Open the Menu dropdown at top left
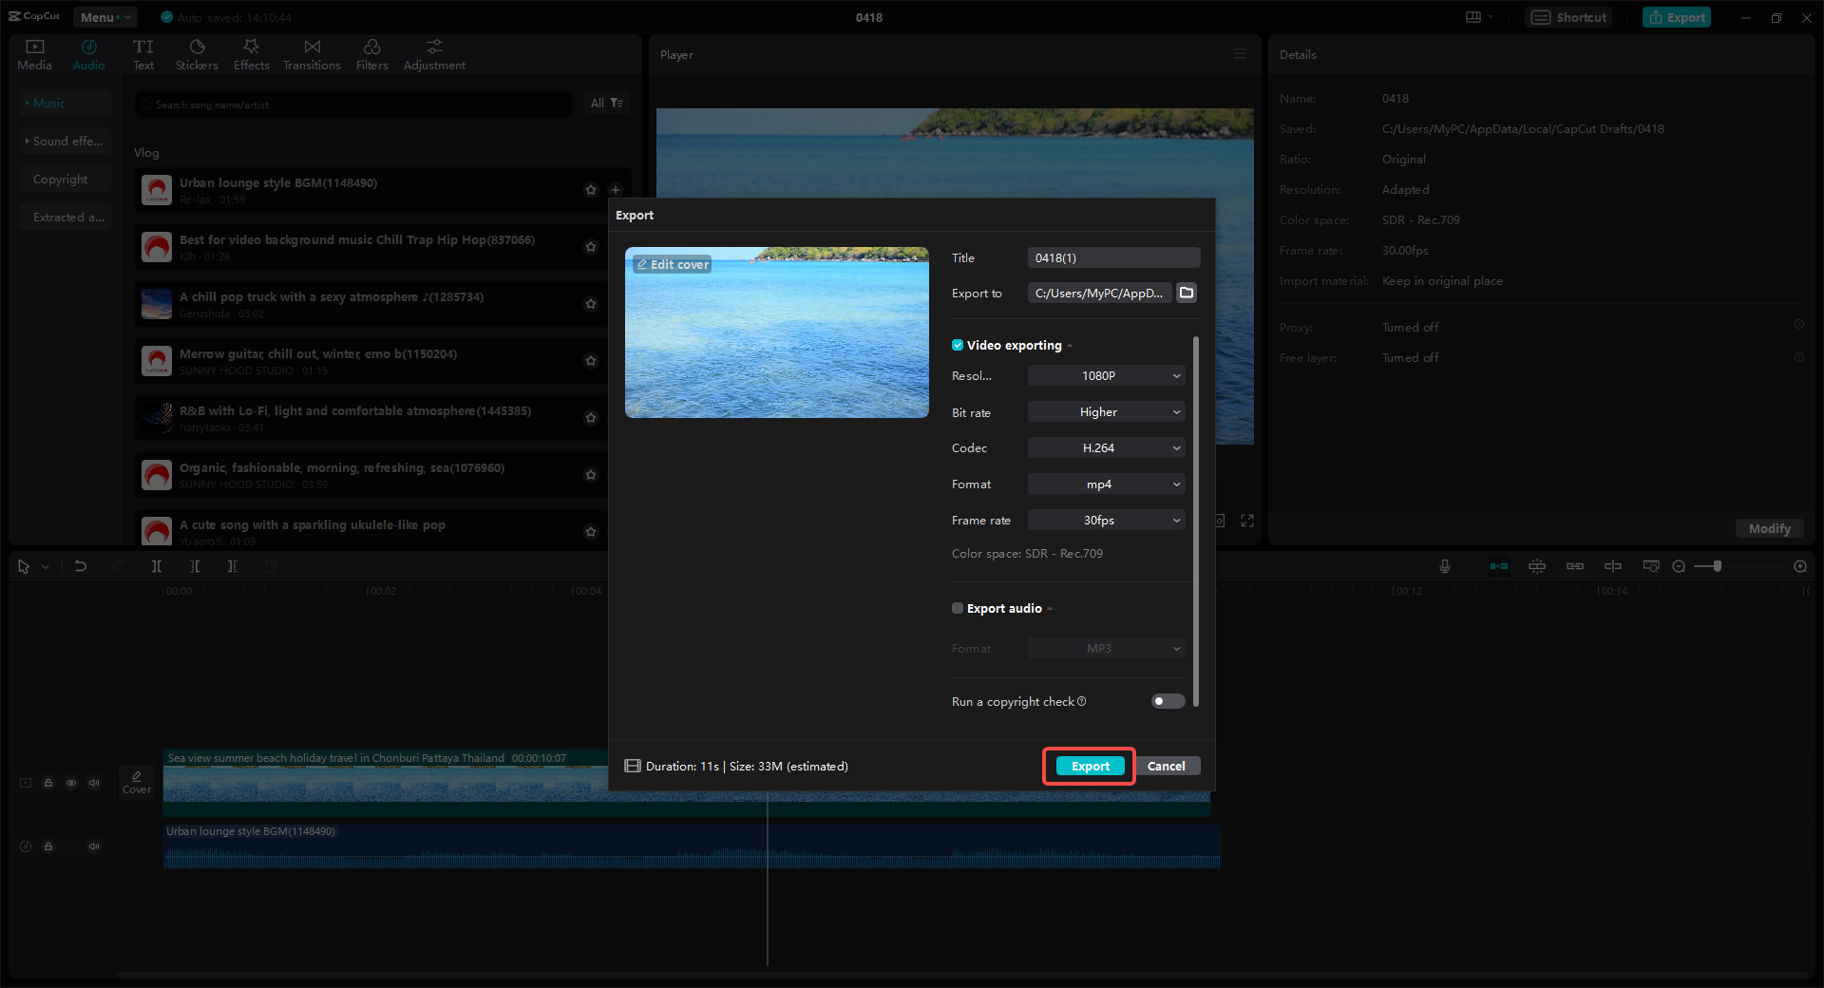The width and height of the screenshot is (1824, 988). [x=104, y=17]
